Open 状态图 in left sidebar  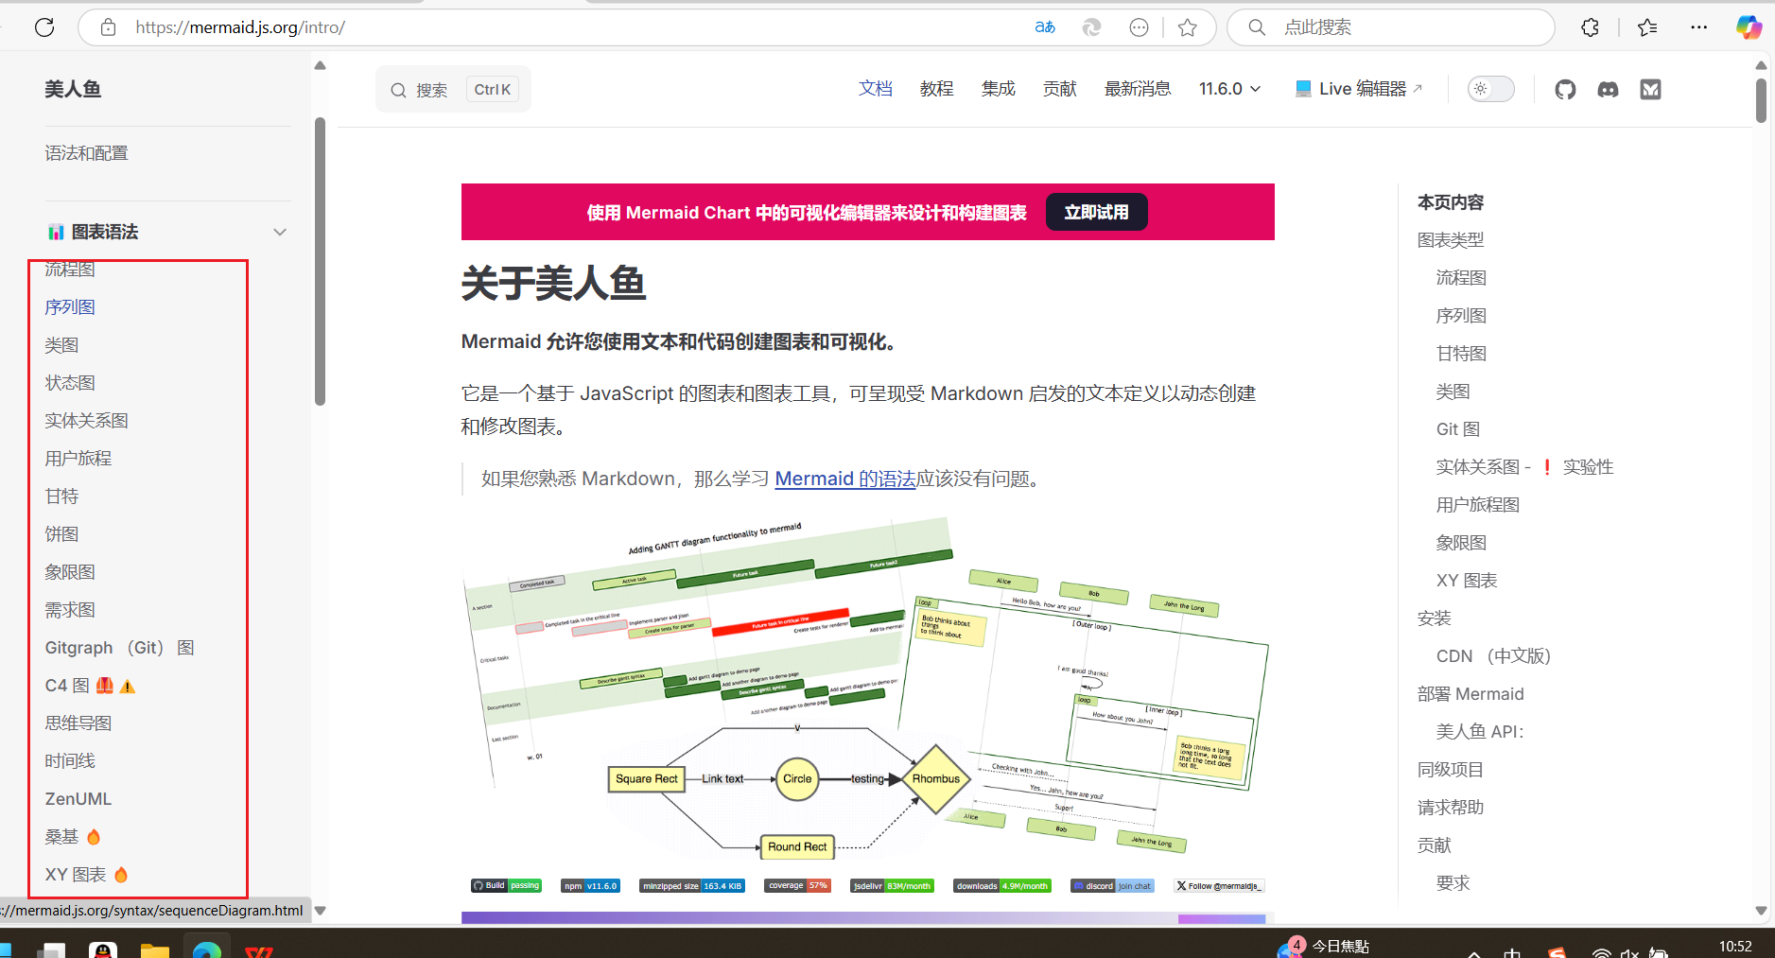[x=70, y=383]
